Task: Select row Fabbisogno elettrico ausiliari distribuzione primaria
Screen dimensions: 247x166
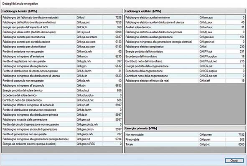Action: tap(185, 32)
